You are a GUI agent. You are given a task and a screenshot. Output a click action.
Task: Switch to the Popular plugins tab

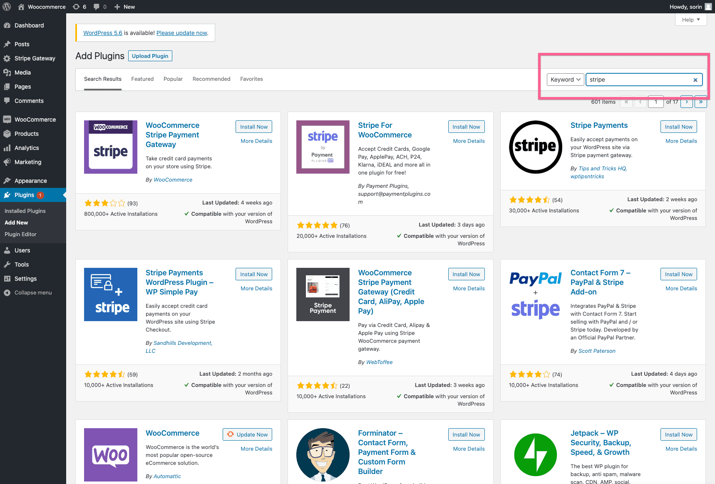tap(173, 79)
